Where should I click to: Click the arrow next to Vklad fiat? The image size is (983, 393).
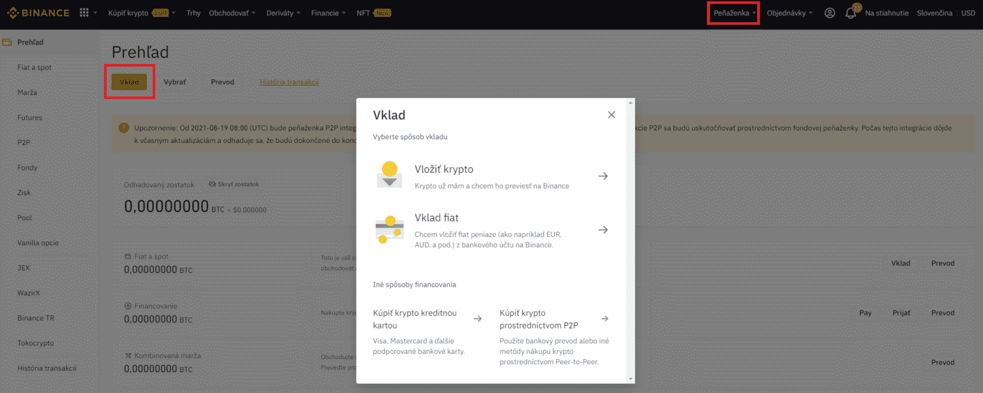pos(603,230)
